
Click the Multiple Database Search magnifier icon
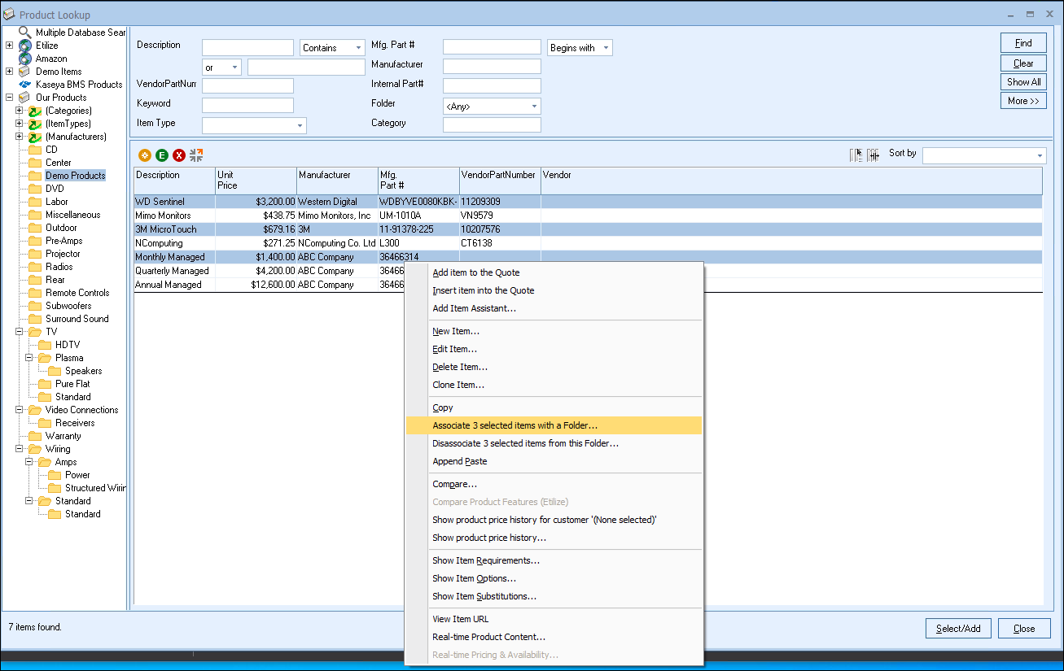pos(25,33)
